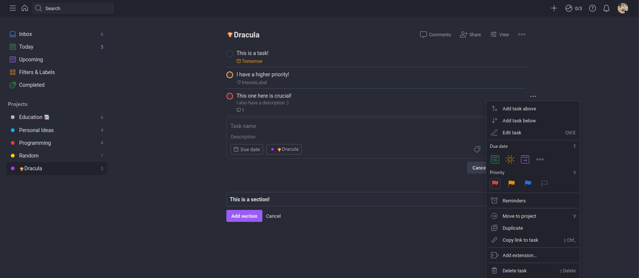Click the Add section button
The image size is (639, 278).
point(244,216)
